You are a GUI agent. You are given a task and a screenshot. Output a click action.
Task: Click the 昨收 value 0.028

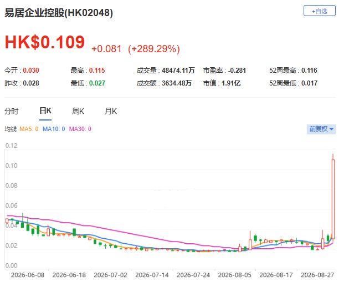tap(31, 83)
